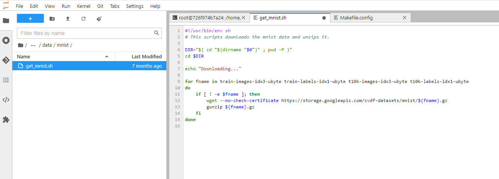
Task: Click the 7 months ago timestamp
Action: coord(147,66)
